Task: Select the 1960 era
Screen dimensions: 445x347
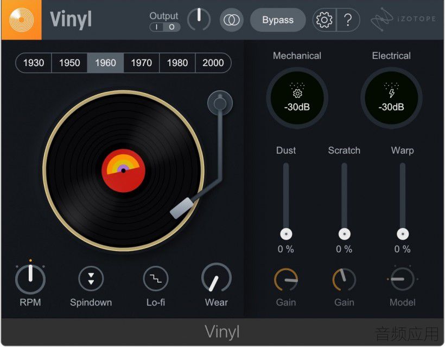Action: pyautogui.click(x=105, y=63)
